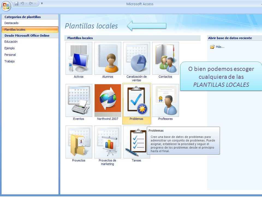
Task: Click the Alumnos template label
Action: [108, 77]
